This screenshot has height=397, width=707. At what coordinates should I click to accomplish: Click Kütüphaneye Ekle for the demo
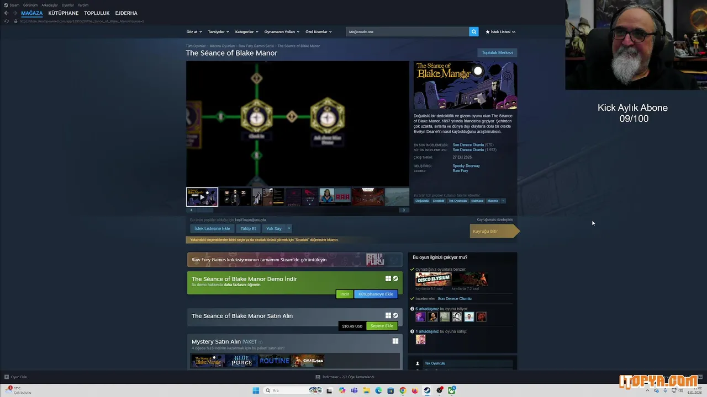coord(376,294)
